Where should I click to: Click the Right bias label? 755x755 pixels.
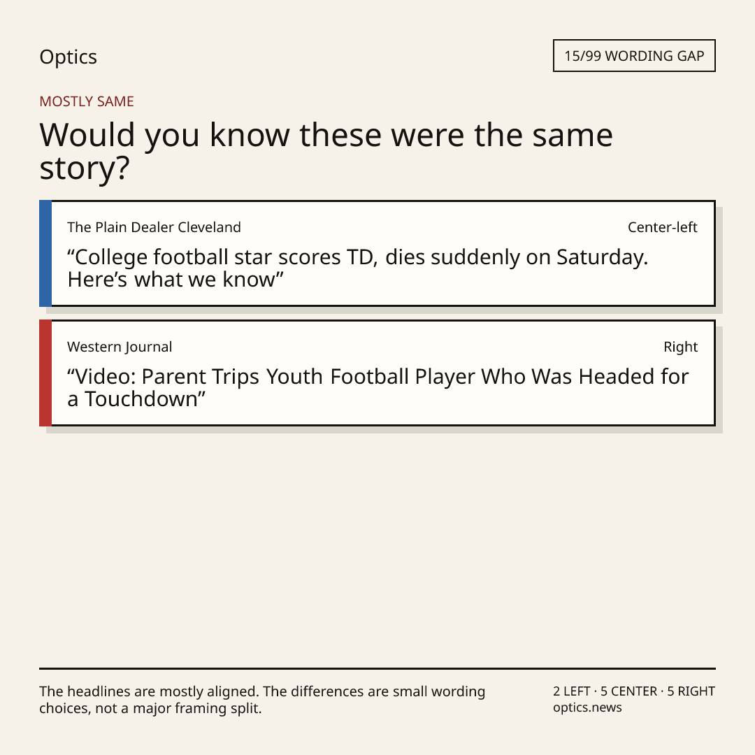click(x=680, y=347)
